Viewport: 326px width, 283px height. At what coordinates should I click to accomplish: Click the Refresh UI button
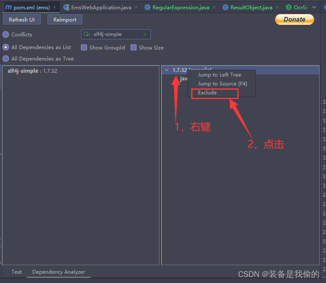coord(22,20)
